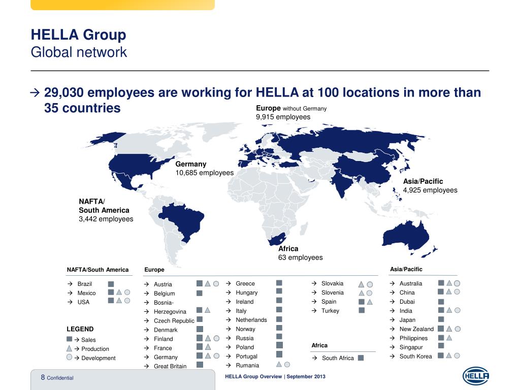This screenshot has width=520, height=390.
Task: Click 'Denmark' in the Europe list
Action: pyautogui.click(x=166, y=330)
